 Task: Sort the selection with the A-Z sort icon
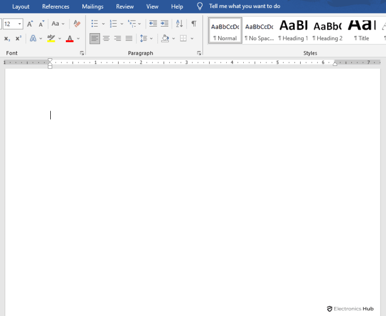pos(179,24)
